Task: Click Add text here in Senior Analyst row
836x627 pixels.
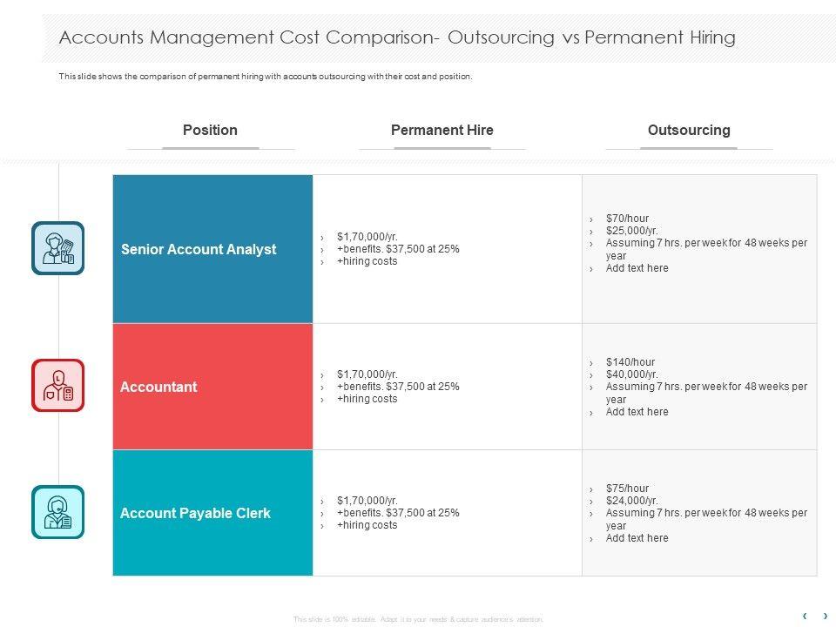Action: (x=637, y=268)
